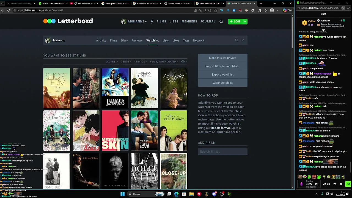The height and width of the screenshot is (198, 352).
Task: Open the Reviews tab on profile
Action: [x=137, y=40]
